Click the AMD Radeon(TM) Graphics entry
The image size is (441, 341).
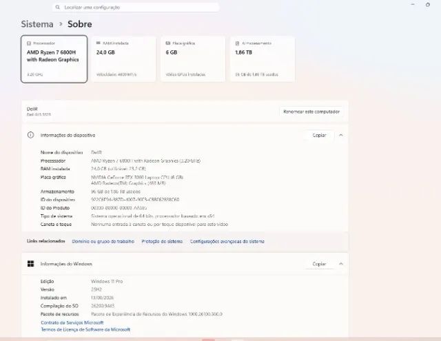[128, 183]
